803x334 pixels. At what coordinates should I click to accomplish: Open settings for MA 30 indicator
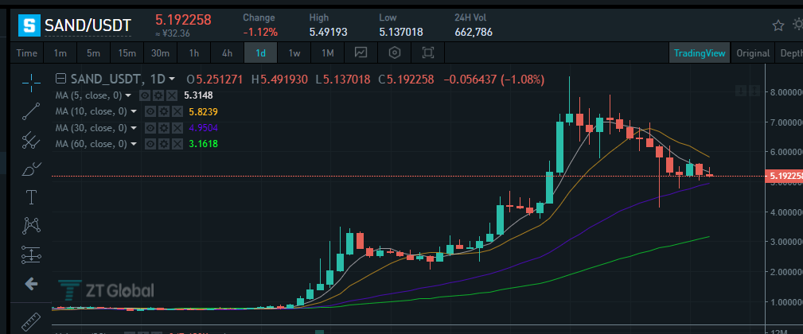tap(164, 128)
